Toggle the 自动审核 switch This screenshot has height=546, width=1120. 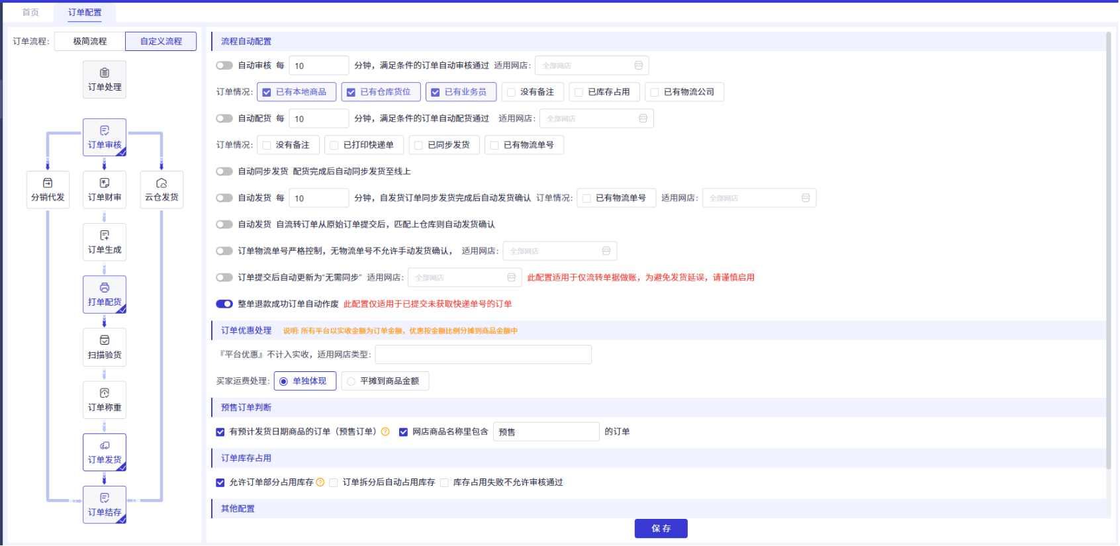coord(224,66)
